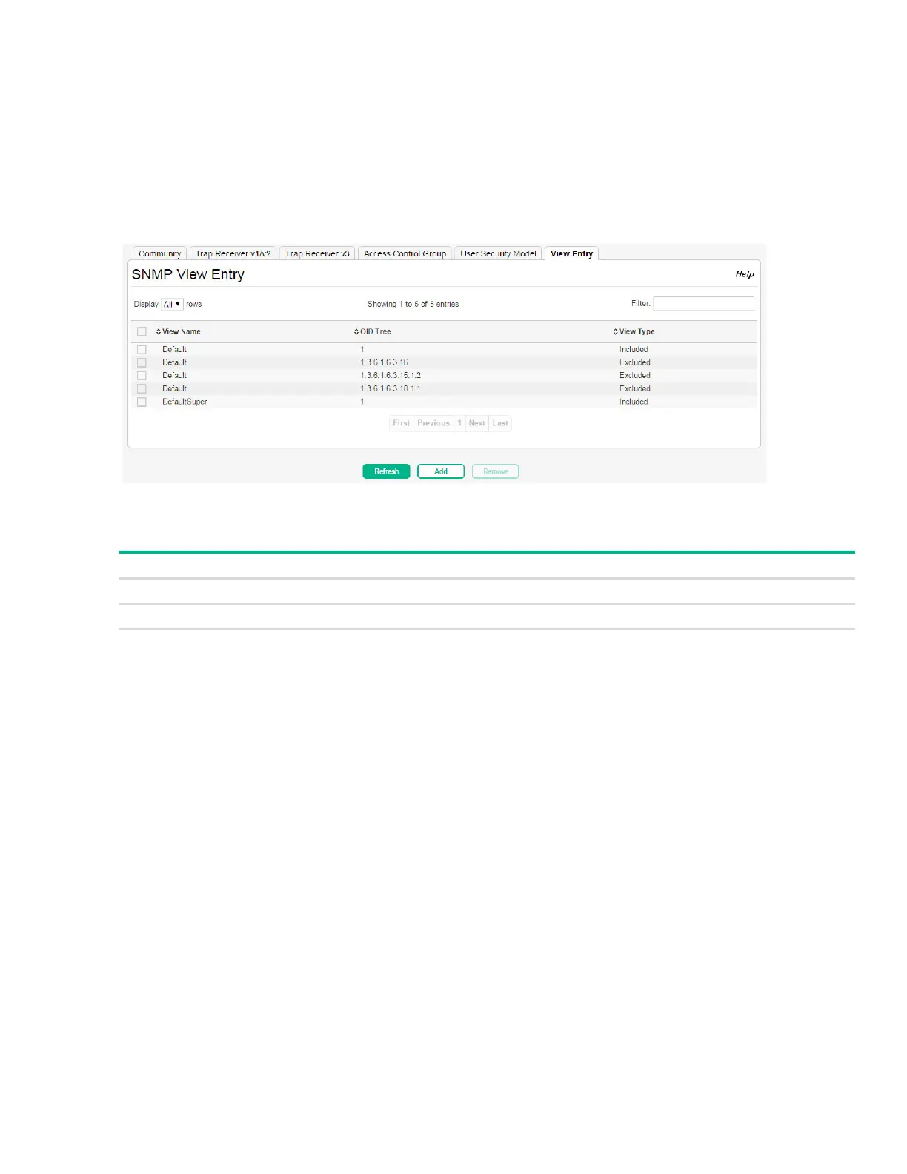
Task: Click the SNMP View Entry heading
Action: 188,274
